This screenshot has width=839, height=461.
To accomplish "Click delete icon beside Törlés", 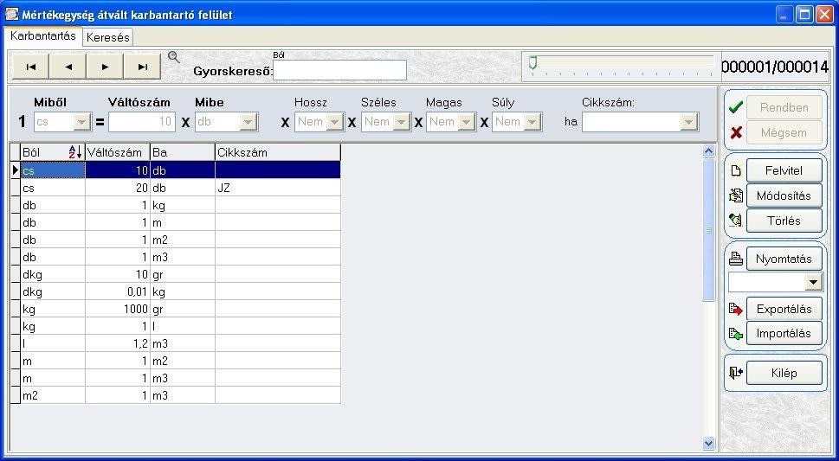I will (736, 220).
